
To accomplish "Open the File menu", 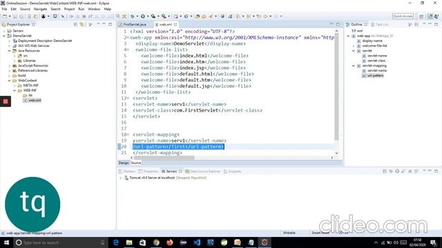I will (4, 9).
